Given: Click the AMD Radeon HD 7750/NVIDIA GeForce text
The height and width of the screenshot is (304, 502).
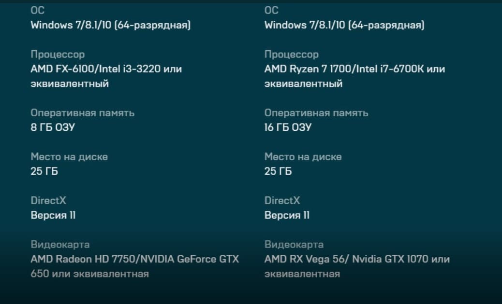Looking at the screenshot, I should tap(134, 259).
